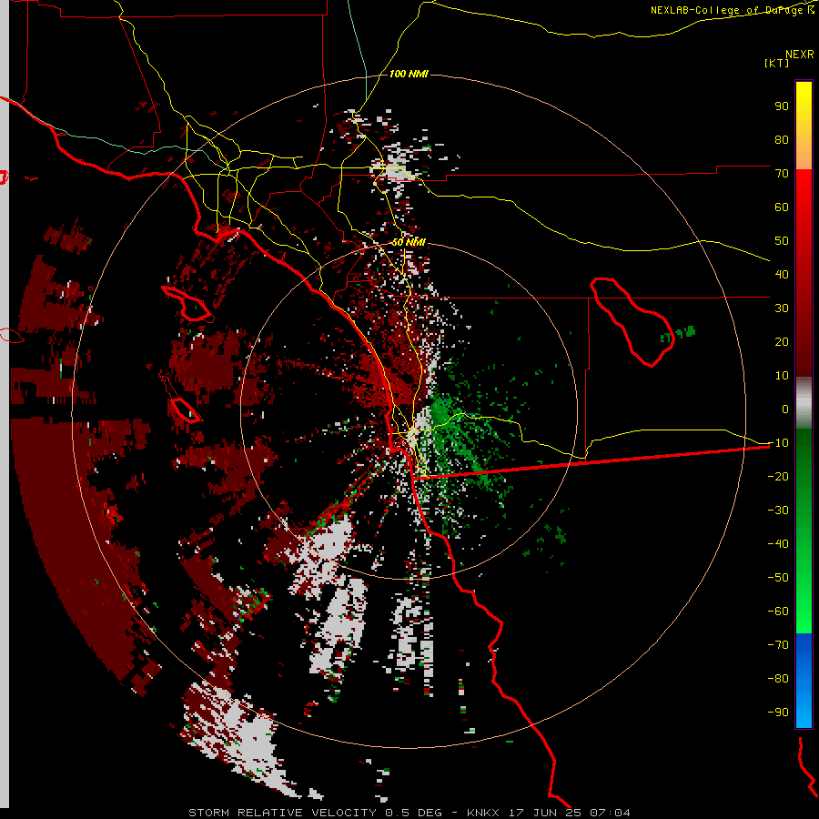Click the -80 value on the velocity scale

[778, 679]
